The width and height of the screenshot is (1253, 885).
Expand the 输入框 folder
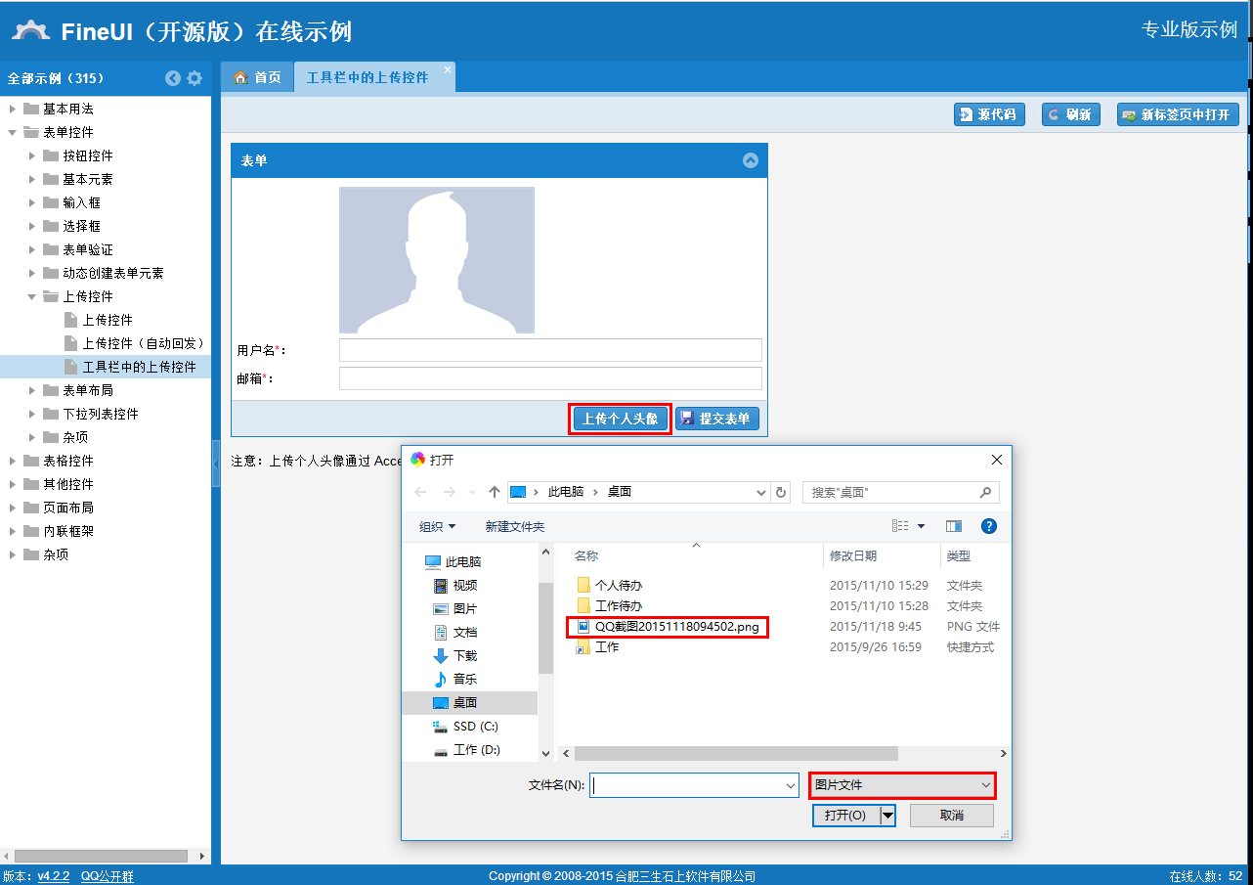(x=32, y=202)
